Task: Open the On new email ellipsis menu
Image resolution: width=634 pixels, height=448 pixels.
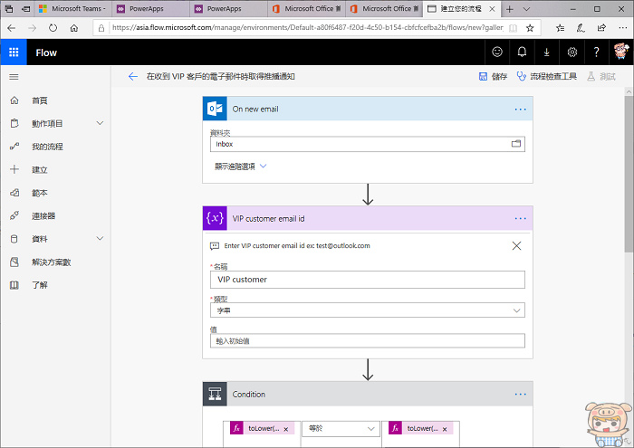Action: pos(520,109)
